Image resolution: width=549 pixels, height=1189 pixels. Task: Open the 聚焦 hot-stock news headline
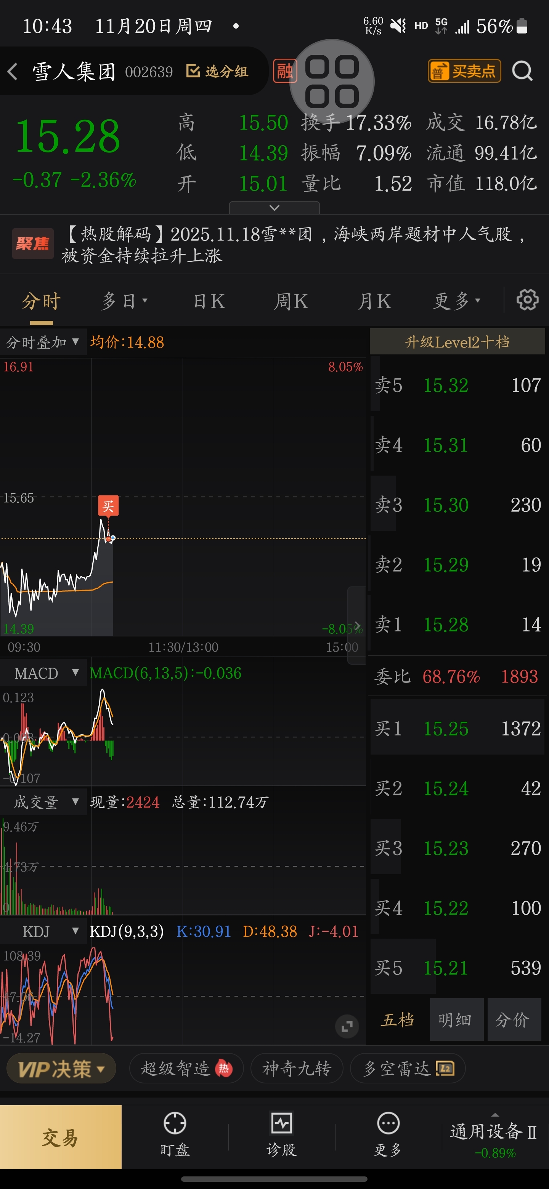tap(274, 244)
